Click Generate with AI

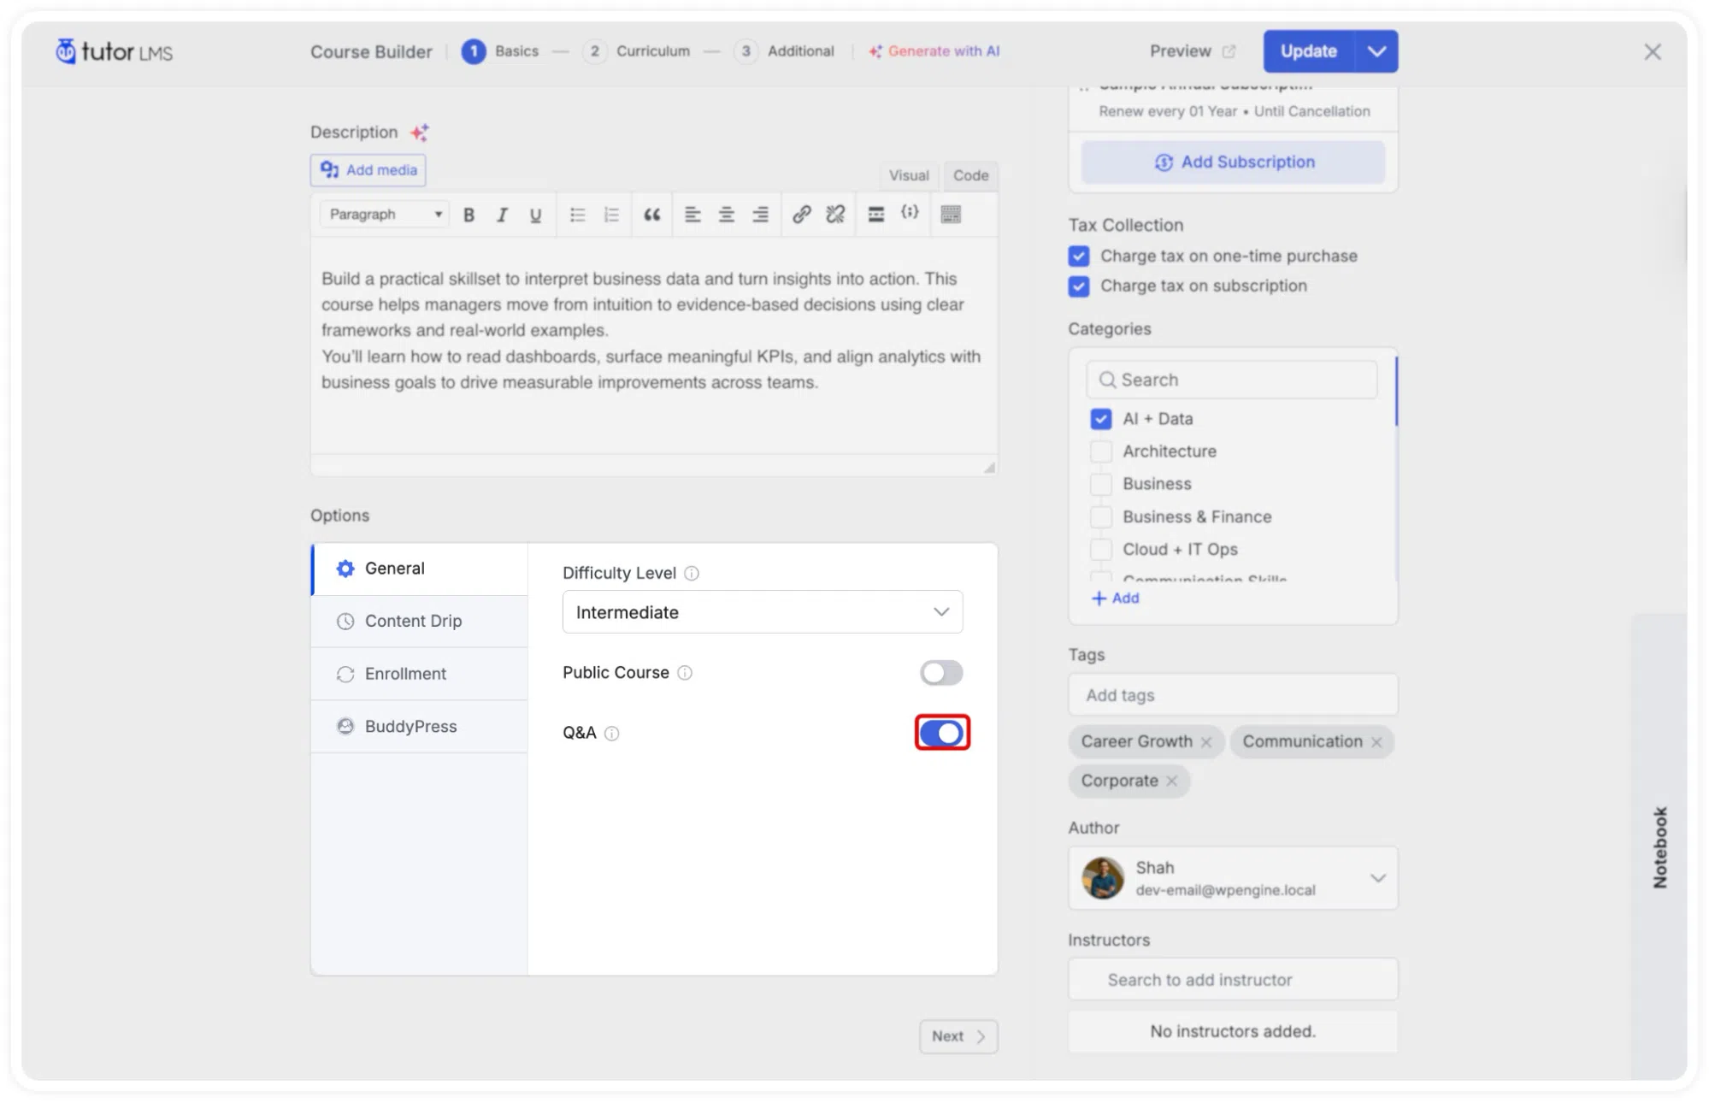click(934, 51)
